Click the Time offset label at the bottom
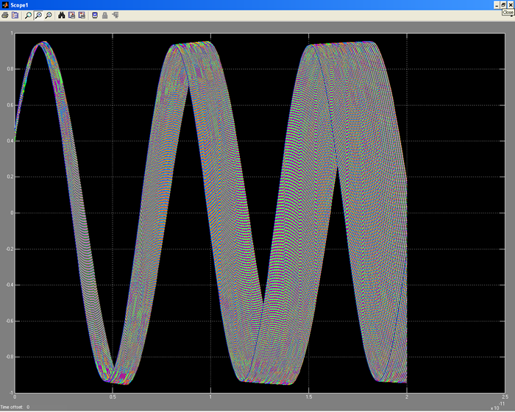Image resolution: width=515 pixels, height=412 pixels. click(x=11, y=406)
